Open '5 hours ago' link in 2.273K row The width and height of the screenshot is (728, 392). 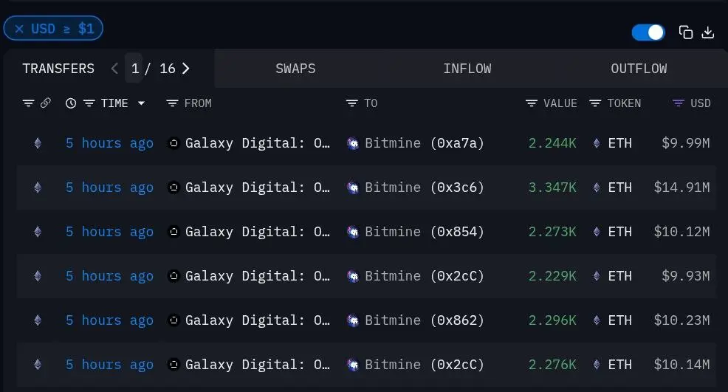tap(109, 232)
